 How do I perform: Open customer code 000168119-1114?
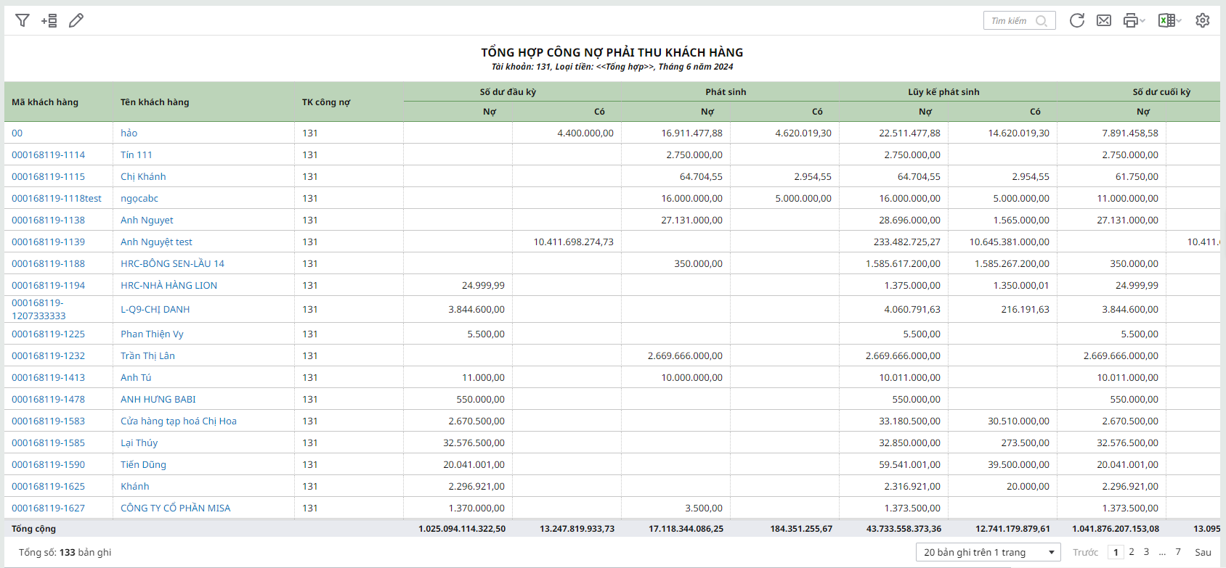tap(49, 155)
